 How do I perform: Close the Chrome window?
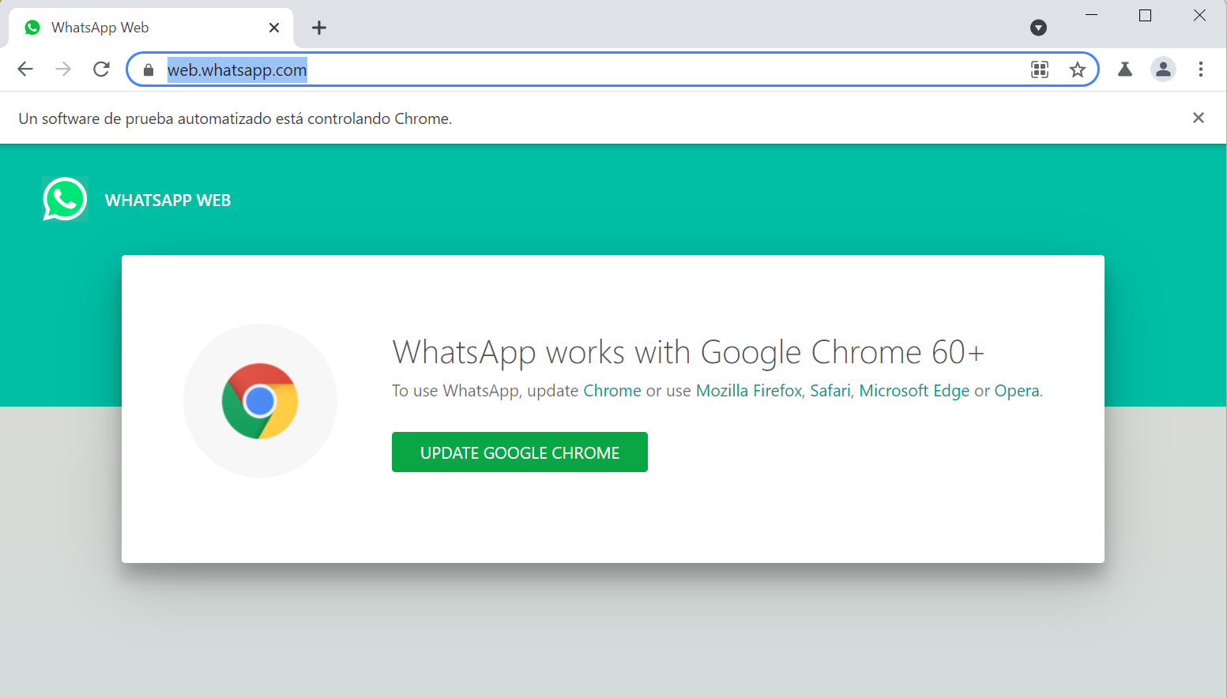1199,15
